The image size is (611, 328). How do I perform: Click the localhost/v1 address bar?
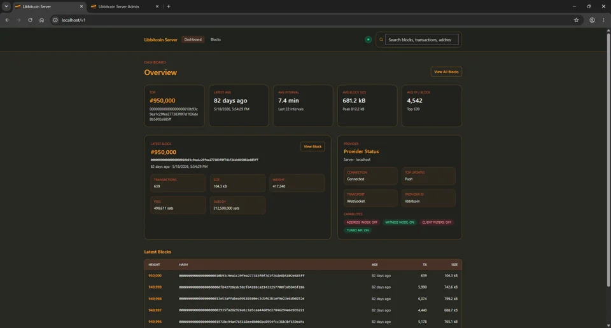click(312, 20)
